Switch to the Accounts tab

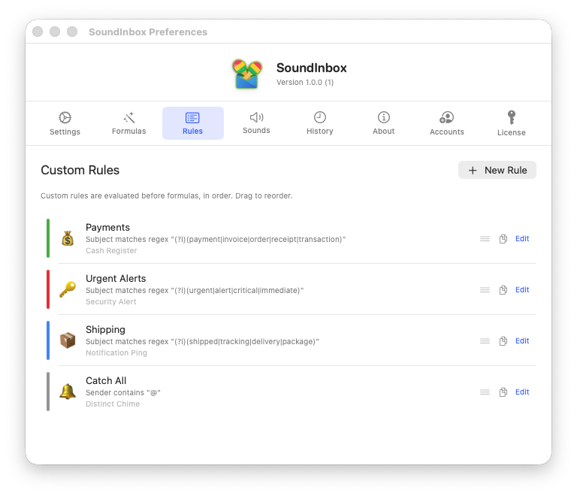point(447,123)
